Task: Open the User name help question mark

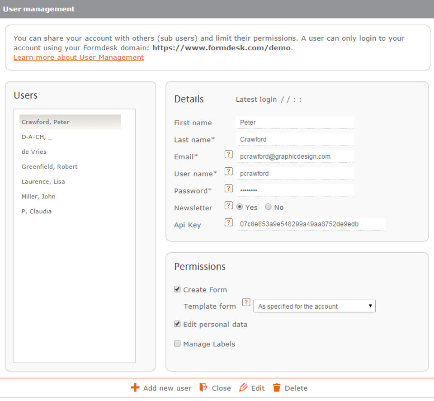Action: point(228,171)
